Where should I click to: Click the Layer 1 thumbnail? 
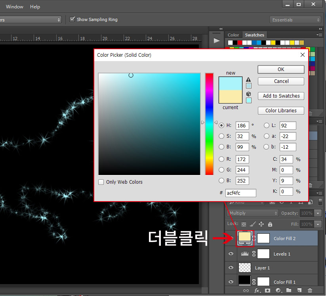245,268
